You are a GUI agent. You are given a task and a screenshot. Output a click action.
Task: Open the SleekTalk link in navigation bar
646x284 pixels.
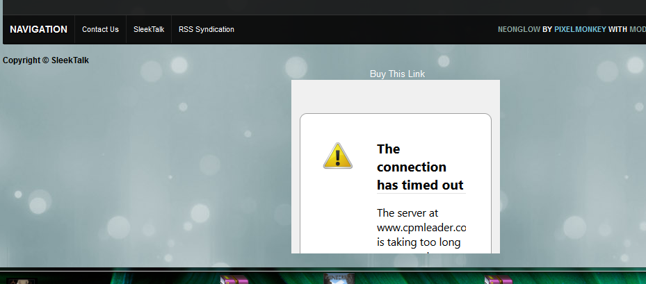click(x=149, y=29)
